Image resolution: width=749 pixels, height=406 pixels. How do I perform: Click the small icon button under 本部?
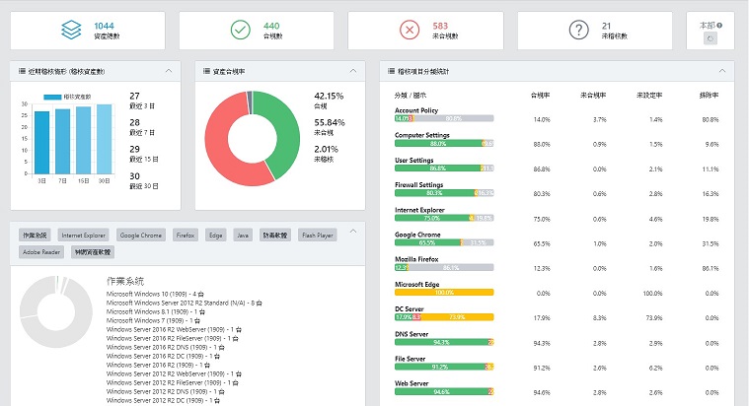click(x=711, y=37)
